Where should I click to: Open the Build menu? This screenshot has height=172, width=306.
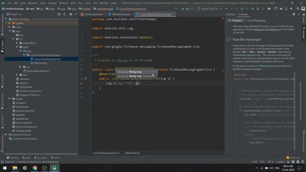point(73,3)
